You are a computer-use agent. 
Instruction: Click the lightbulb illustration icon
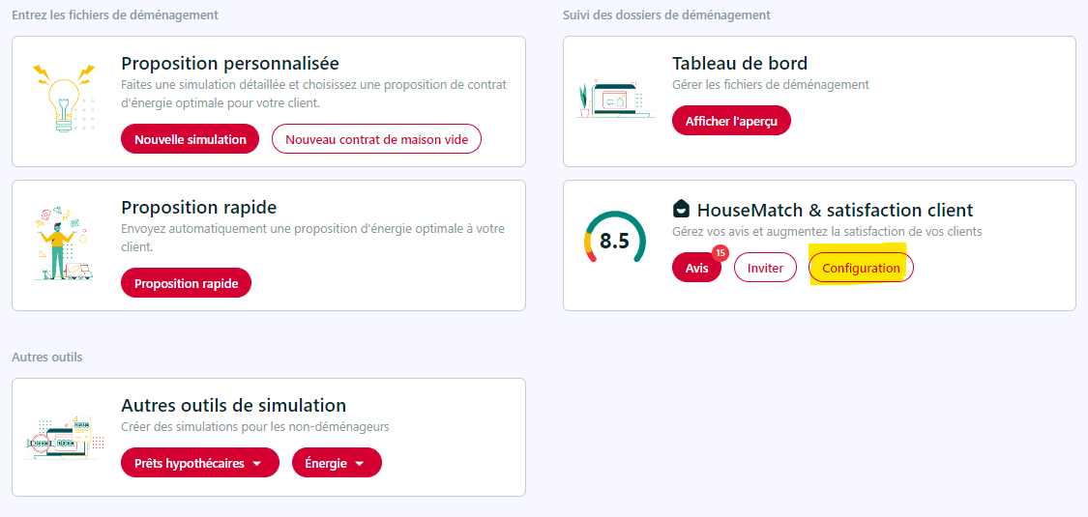coord(63,97)
